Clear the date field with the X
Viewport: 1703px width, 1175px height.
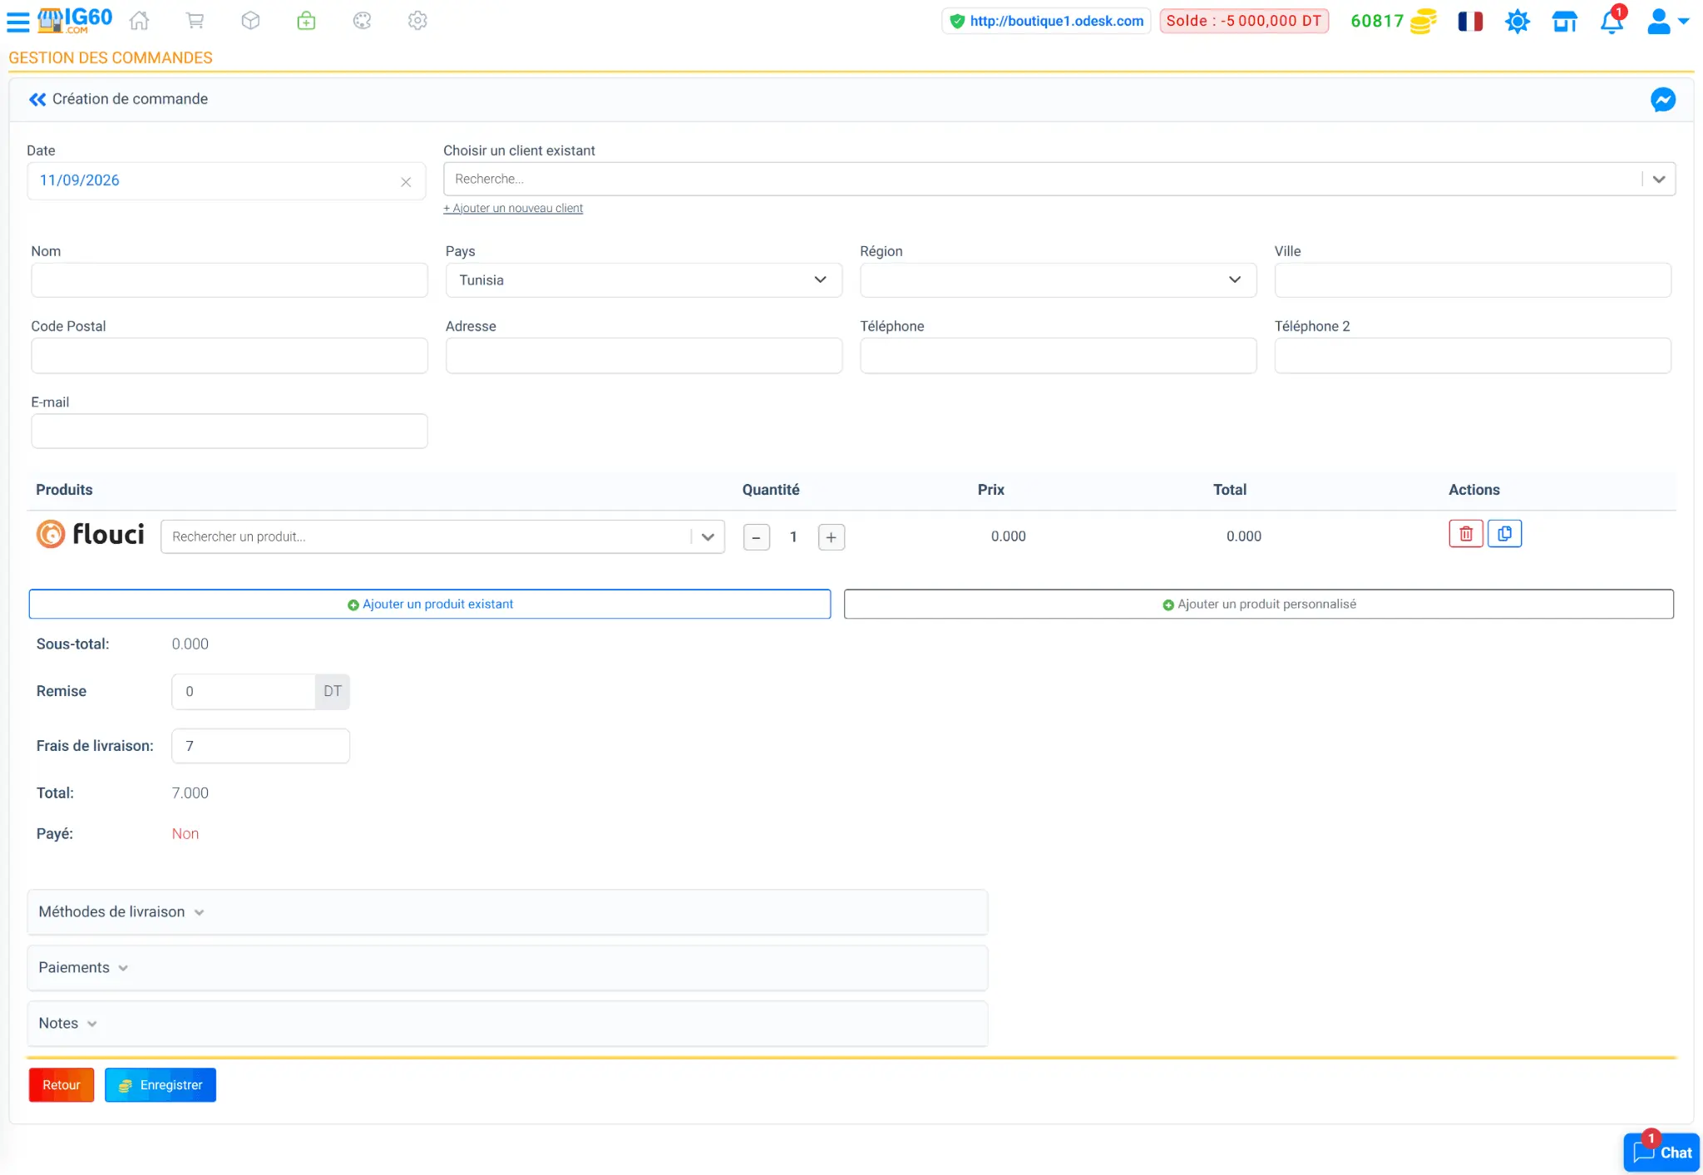coord(406,182)
